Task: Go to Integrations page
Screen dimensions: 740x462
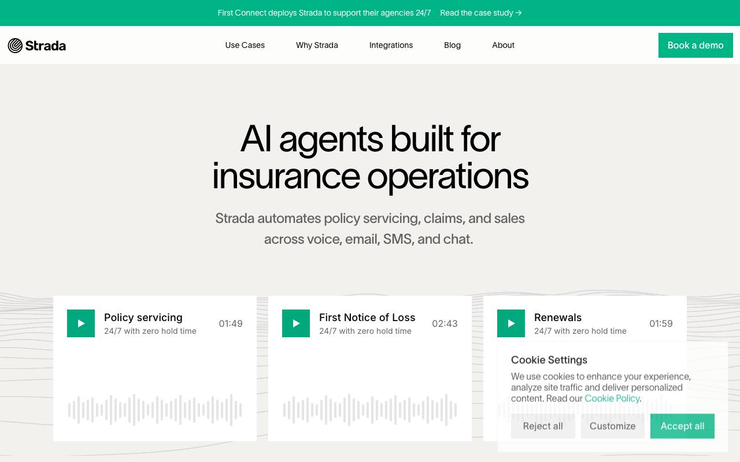Action: tap(391, 45)
